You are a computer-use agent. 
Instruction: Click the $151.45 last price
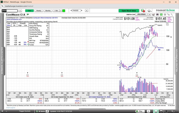tap(161, 19)
